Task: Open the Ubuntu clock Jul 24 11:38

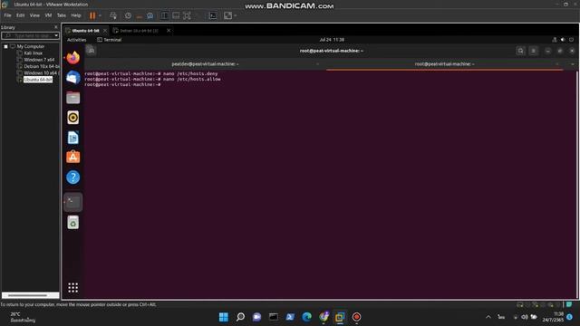Action: tap(332, 40)
